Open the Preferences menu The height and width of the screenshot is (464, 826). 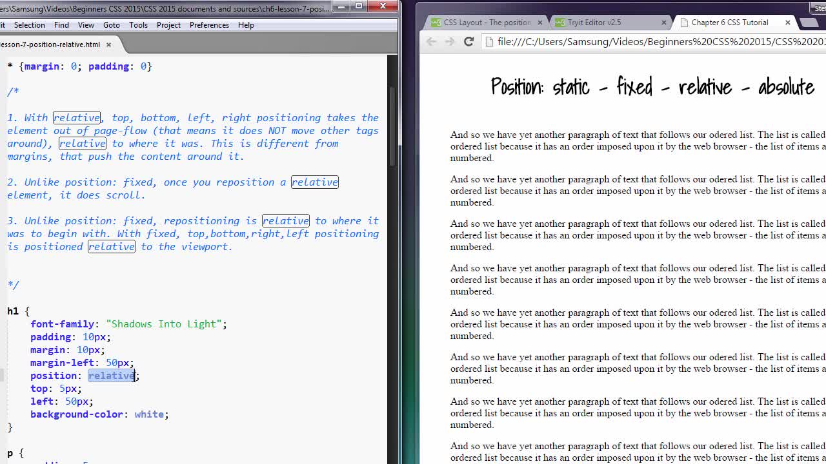[209, 25]
